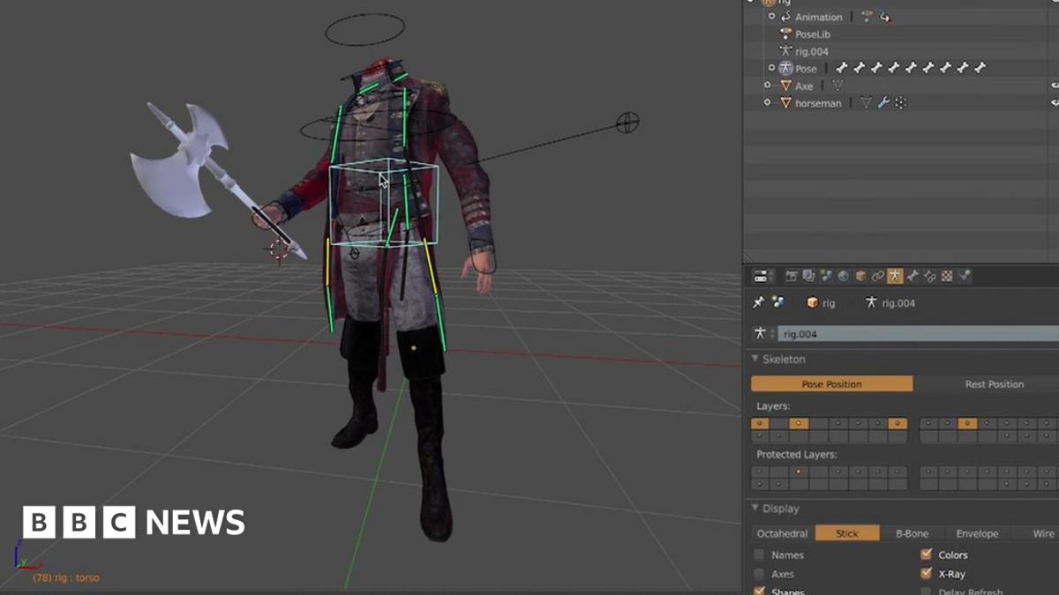The image size is (1059, 595).
Task: Open the armature datablock browse dropdown
Action: pyautogui.click(x=764, y=334)
